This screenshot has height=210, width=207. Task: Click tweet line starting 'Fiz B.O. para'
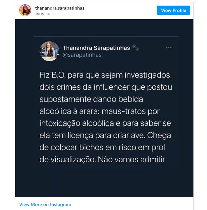[x=105, y=75]
